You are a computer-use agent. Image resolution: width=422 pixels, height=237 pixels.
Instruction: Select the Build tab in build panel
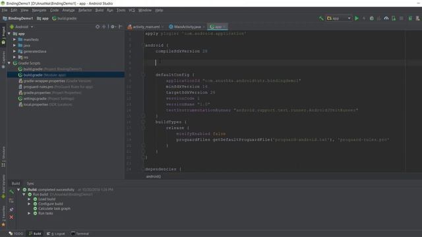pyautogui.click(x=16, y=184)
